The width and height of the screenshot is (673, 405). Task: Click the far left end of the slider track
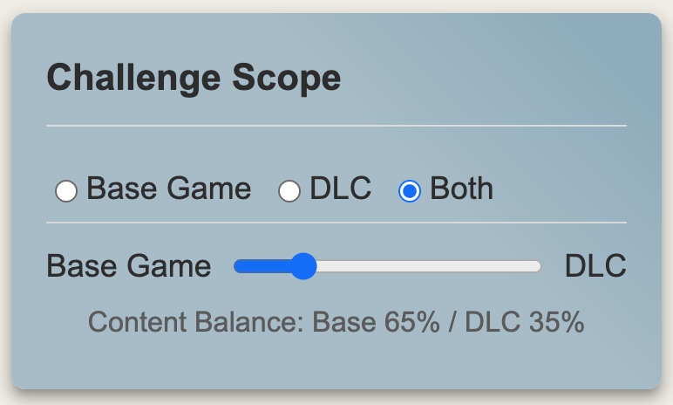point(238,266)
